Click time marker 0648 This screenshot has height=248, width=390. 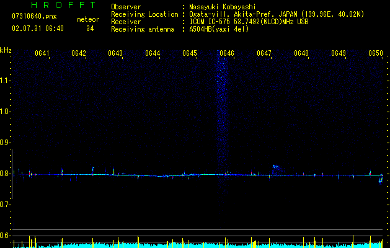301,53
